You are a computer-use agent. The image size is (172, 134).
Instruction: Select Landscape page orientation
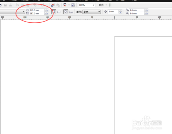click(59, 12)
